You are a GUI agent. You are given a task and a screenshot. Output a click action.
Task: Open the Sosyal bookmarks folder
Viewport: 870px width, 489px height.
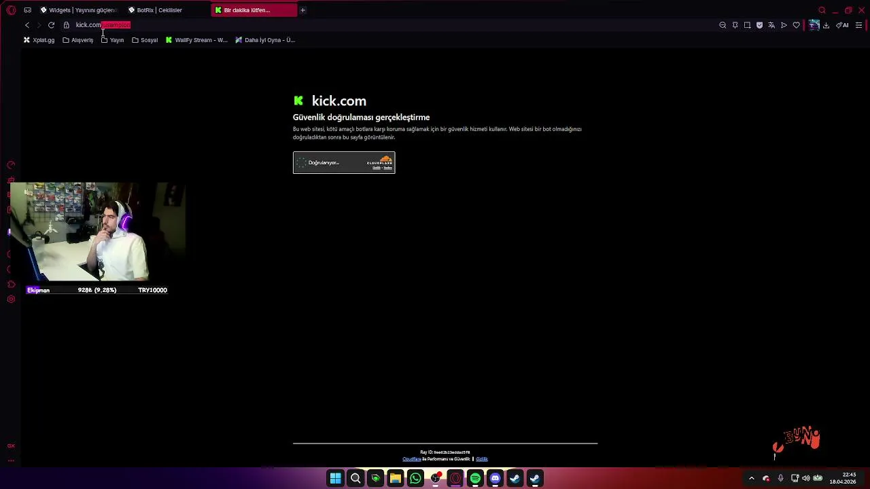[145, 40]
